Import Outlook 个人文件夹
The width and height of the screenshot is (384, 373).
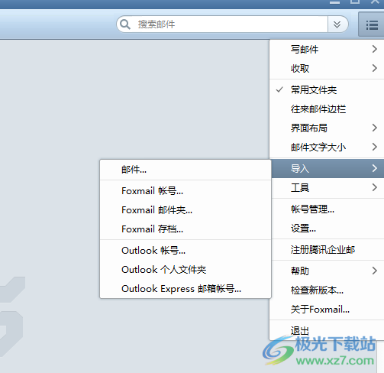point(186,270)
